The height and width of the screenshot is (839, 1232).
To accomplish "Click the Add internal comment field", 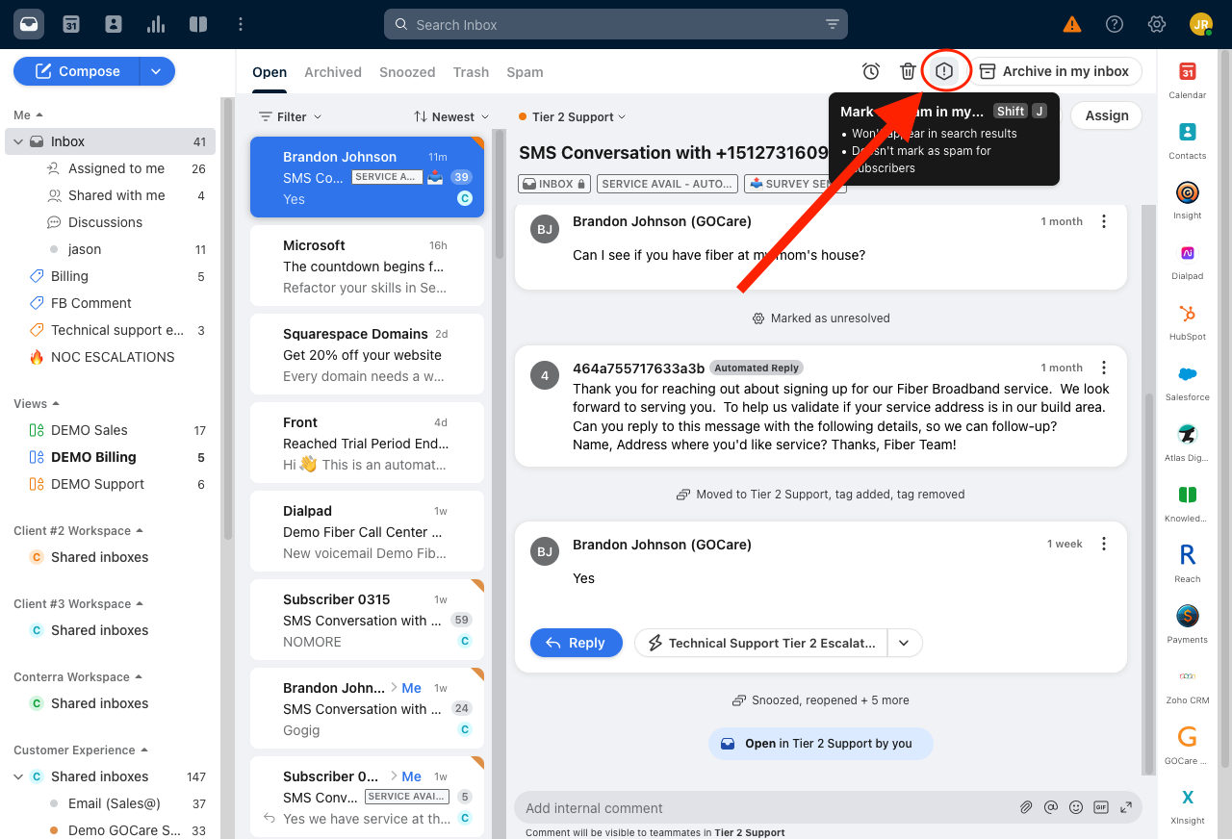I will pos(766,808).
